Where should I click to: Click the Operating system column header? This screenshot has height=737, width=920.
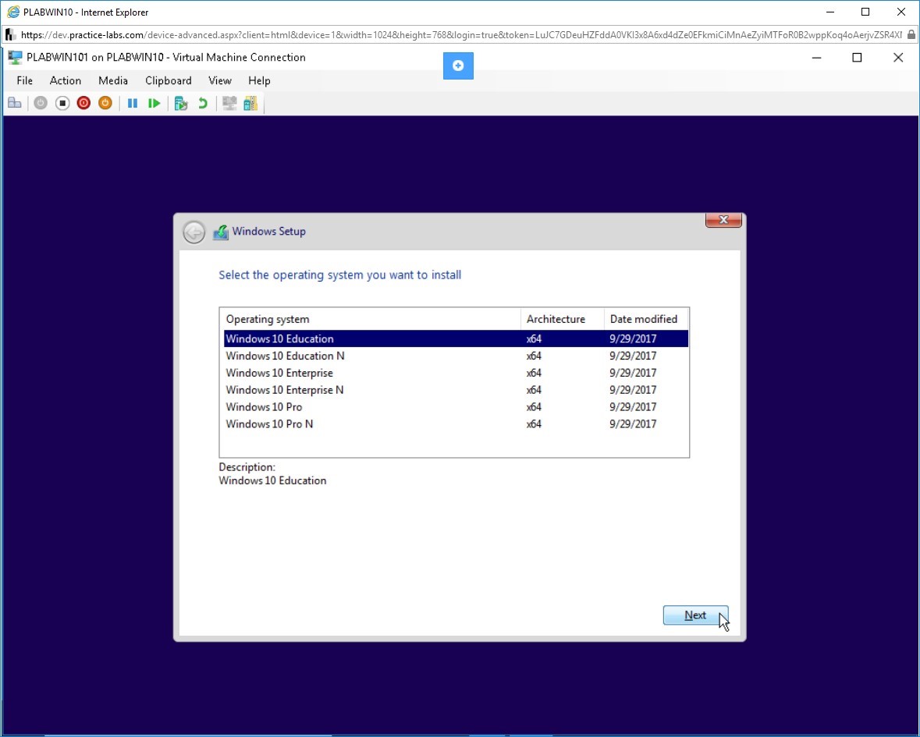point(370,319)
